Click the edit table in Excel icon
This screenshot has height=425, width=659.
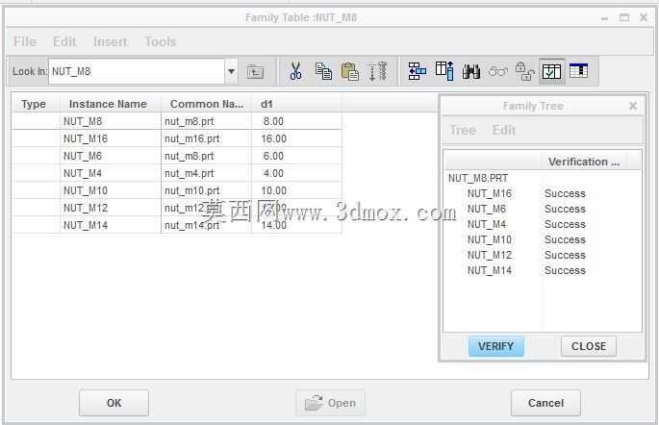[x=579, y=70]
